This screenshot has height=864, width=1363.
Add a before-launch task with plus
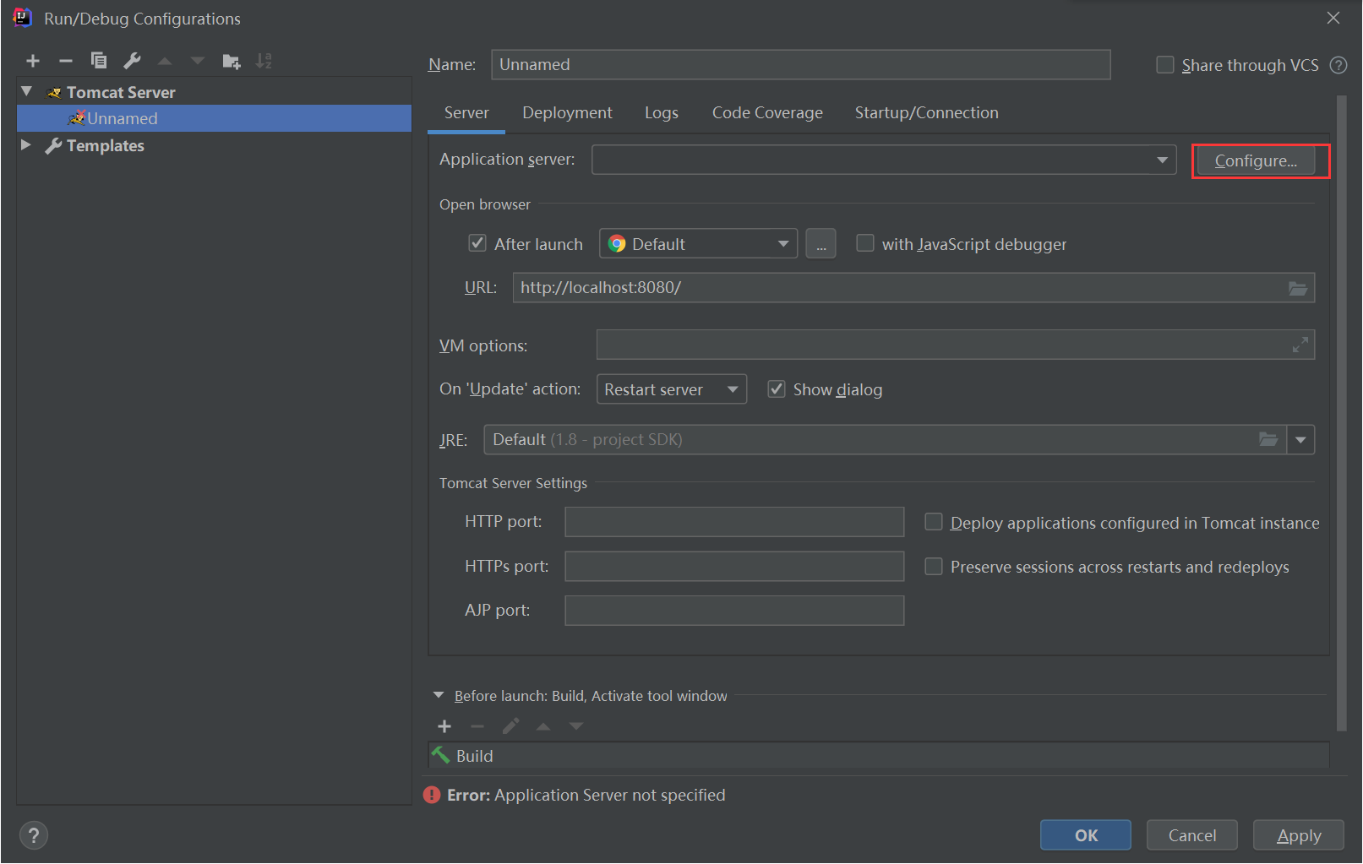(444, 726)
